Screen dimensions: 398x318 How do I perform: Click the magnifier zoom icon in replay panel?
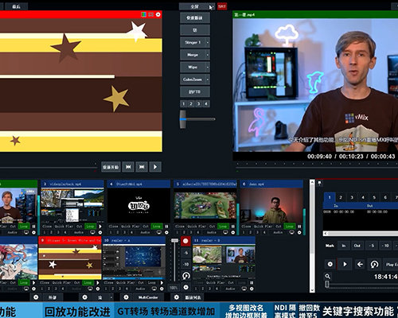click(x=328, y=277)
